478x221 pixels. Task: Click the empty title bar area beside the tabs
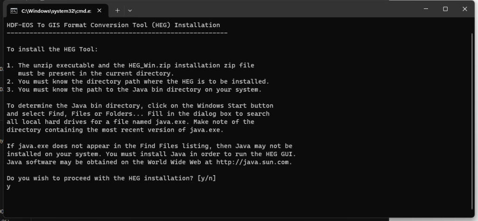click(274, 9)
